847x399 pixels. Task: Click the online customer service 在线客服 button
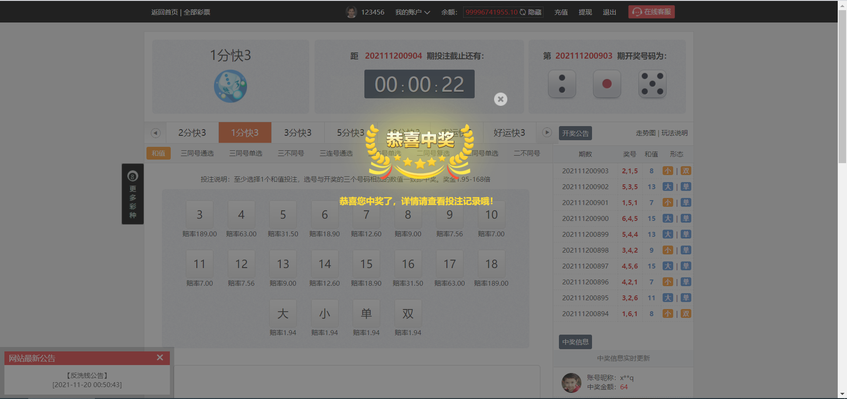652,12
